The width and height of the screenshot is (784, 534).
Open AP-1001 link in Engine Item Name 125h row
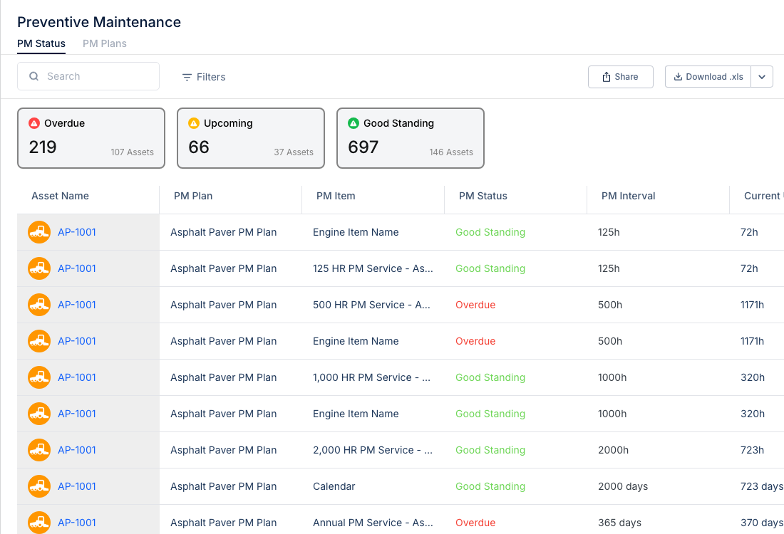[76, 232]
